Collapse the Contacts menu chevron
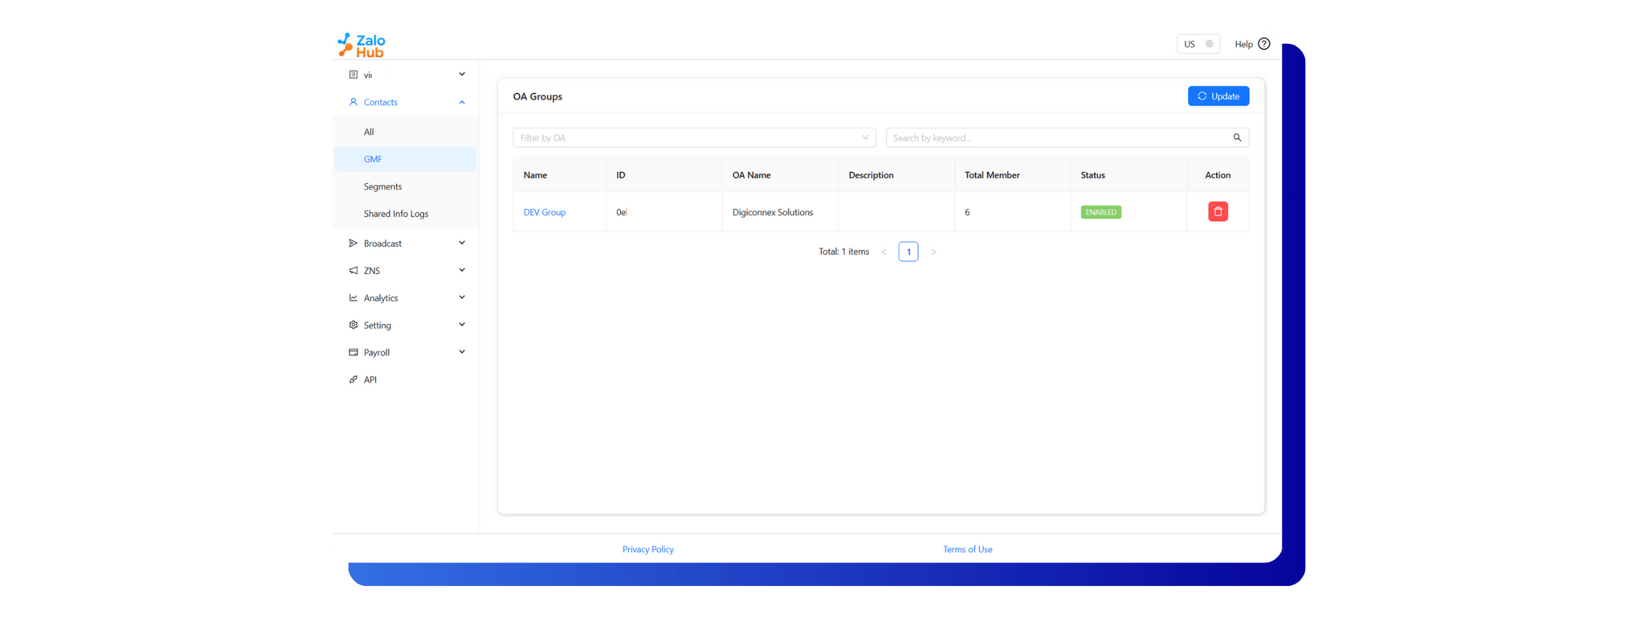The height and width of the screenshot is (626, 1646). [462, 102]
